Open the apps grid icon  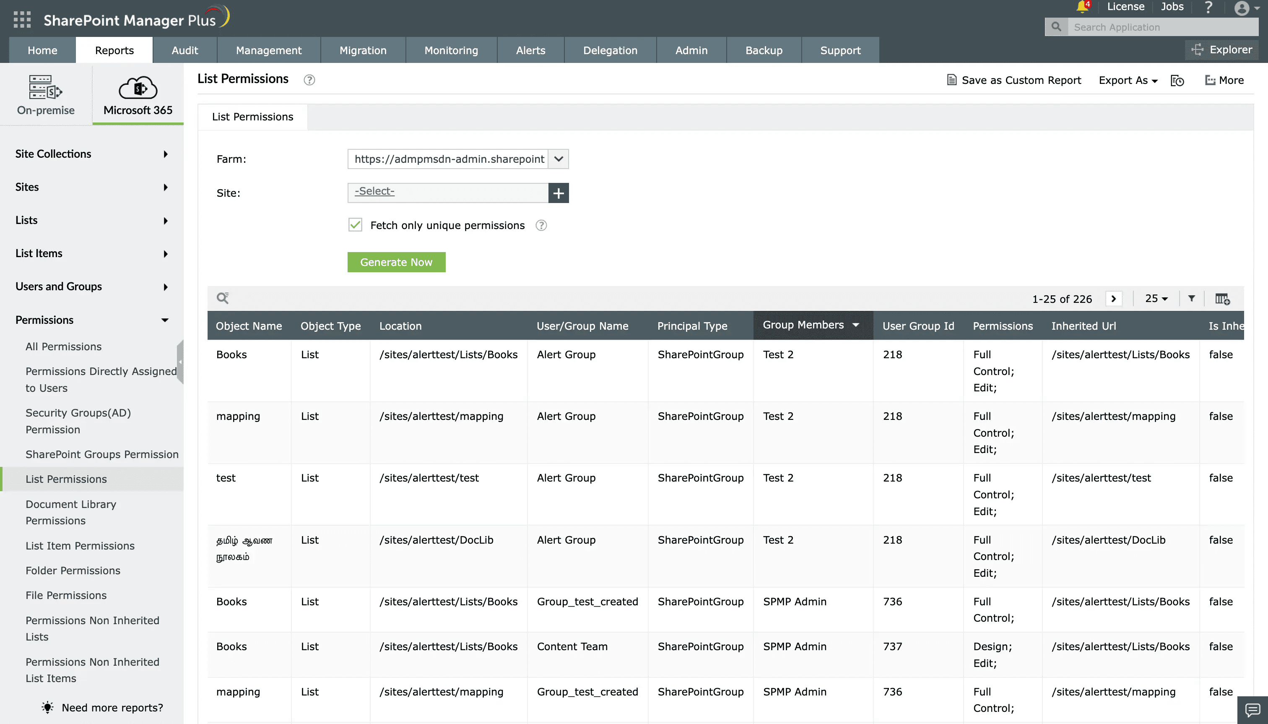click(22, 19)
